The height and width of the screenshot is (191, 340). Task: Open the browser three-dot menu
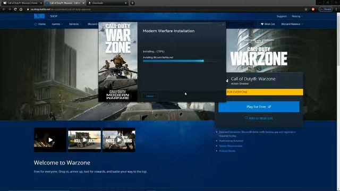[336, 10]
